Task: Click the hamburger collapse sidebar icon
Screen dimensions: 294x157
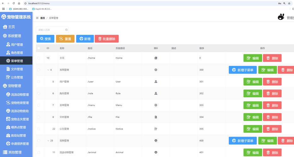Action: (37, 18)
